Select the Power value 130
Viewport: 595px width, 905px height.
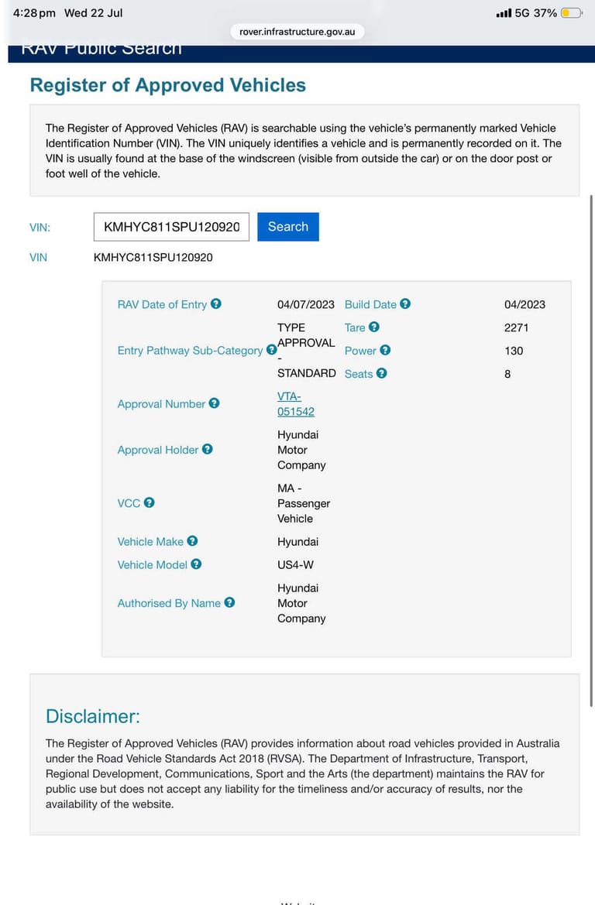tap(514, 351)
